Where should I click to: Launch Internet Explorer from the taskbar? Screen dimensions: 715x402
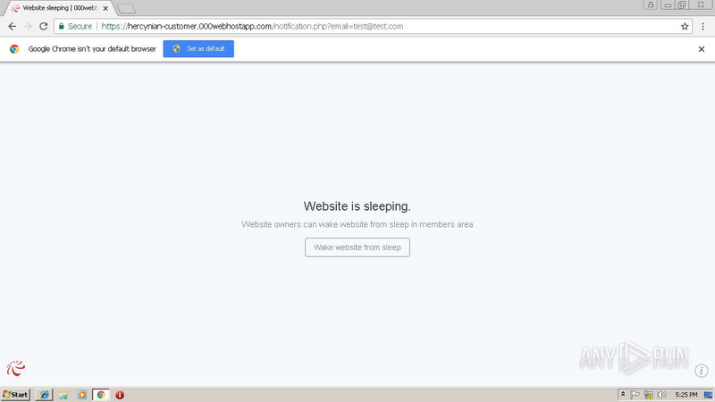click(x=45, y=394)
